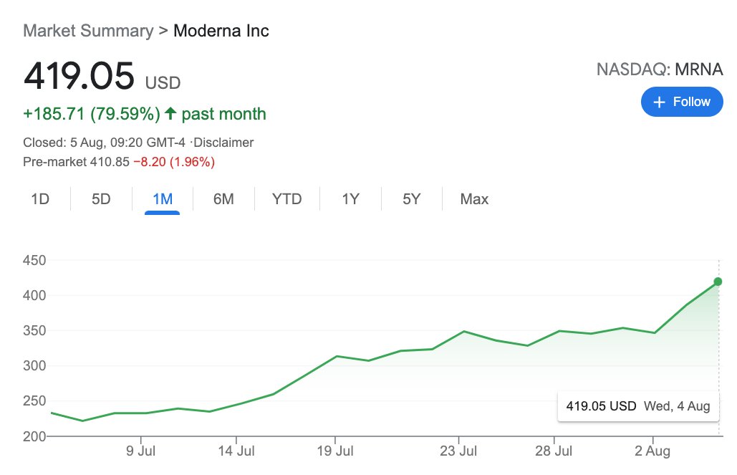Switch to the 5D range tab
Viewport: 737px width, 475px height.
click(x=101, y=199)
